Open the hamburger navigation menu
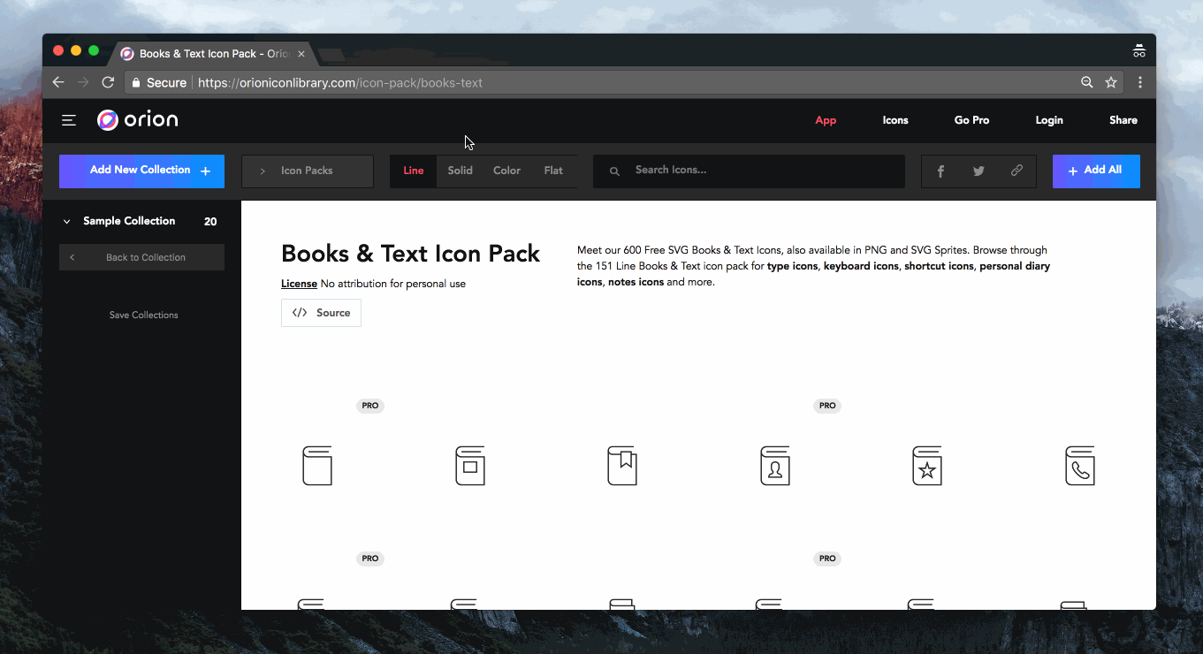The height and width of the screenshot is (654, 1203). point(69,120)
